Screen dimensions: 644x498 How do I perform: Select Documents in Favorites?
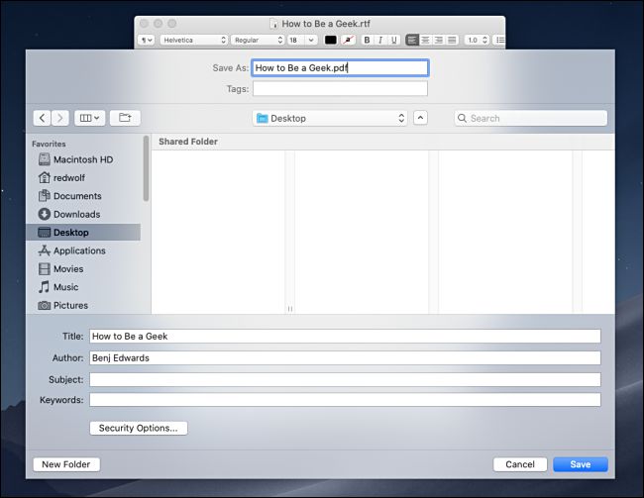pyautogui.click(x=83, y=196)
